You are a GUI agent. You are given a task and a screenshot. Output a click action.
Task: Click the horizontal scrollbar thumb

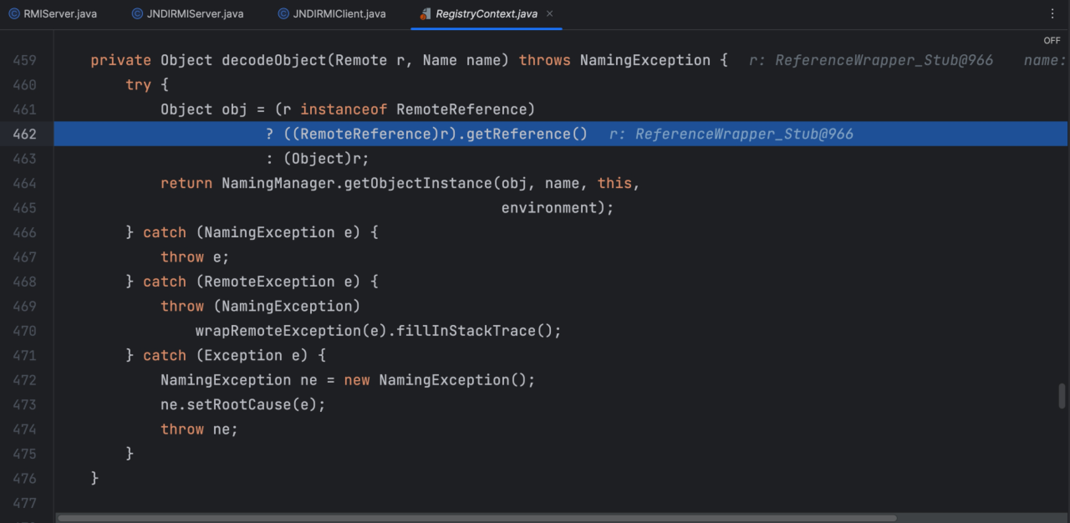(476, 518)
